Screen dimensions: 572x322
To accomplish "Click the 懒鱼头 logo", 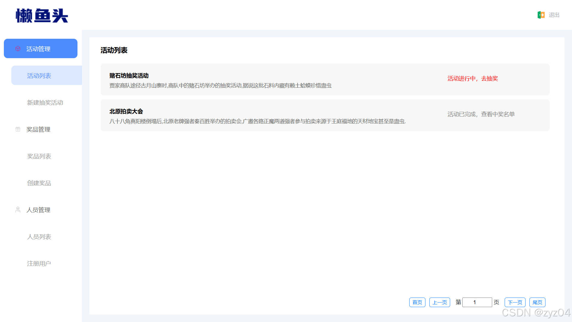I will (x=42, y=16).
